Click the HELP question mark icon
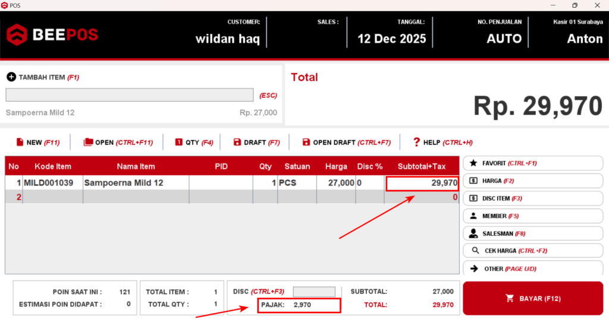Viewport: 609px width, 319px height. pyautogui.click(x=416, y=142)
